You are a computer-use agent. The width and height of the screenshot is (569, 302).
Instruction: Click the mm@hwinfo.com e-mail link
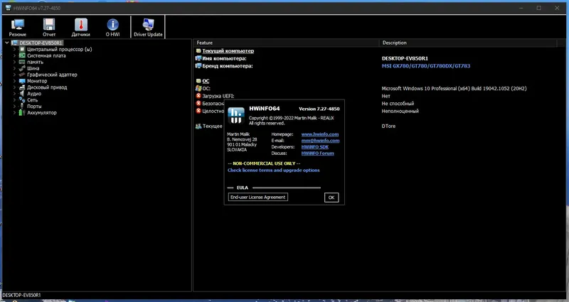tap(321, 140)
